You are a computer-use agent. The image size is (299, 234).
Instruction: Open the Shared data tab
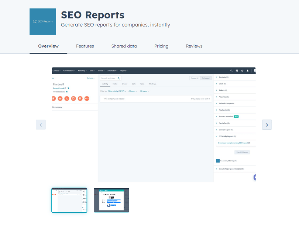(124, 46)
